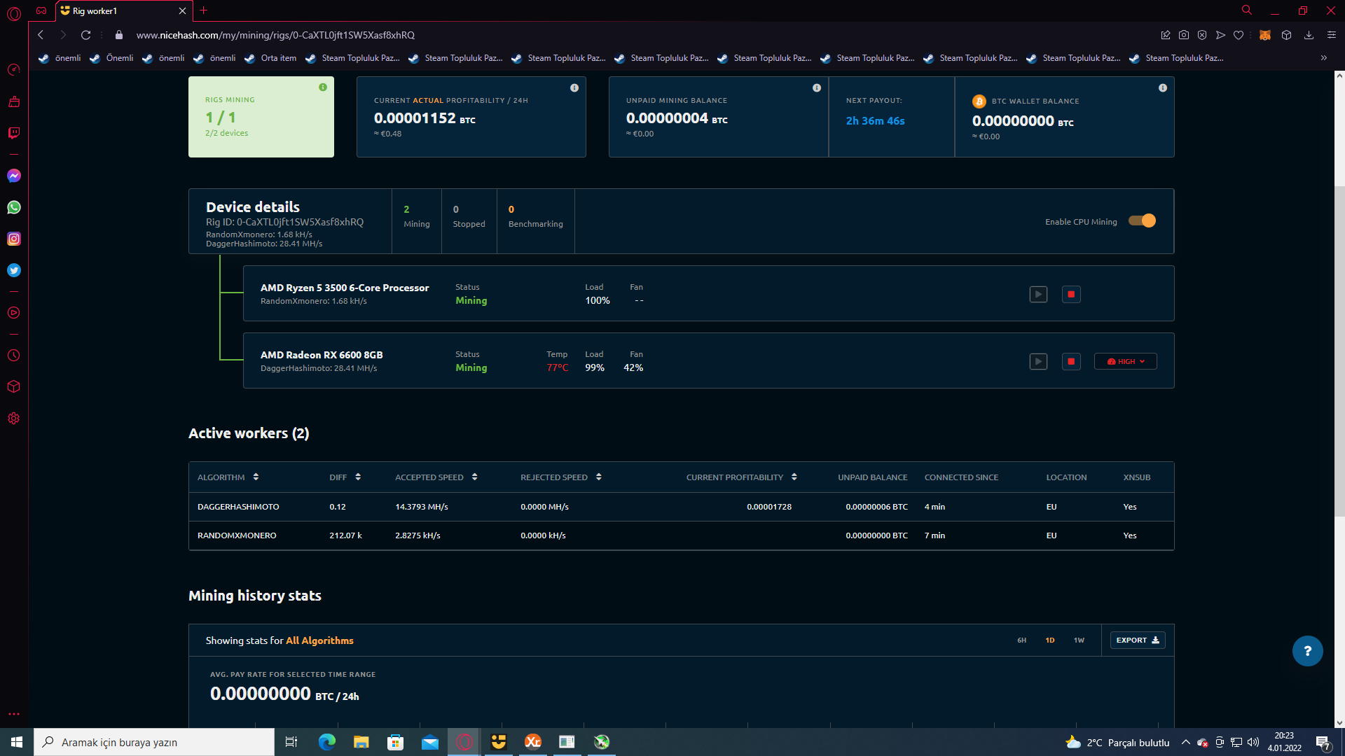Search tabs magnifier icon
1345x756 pixels.
[x=1247, y=10]
